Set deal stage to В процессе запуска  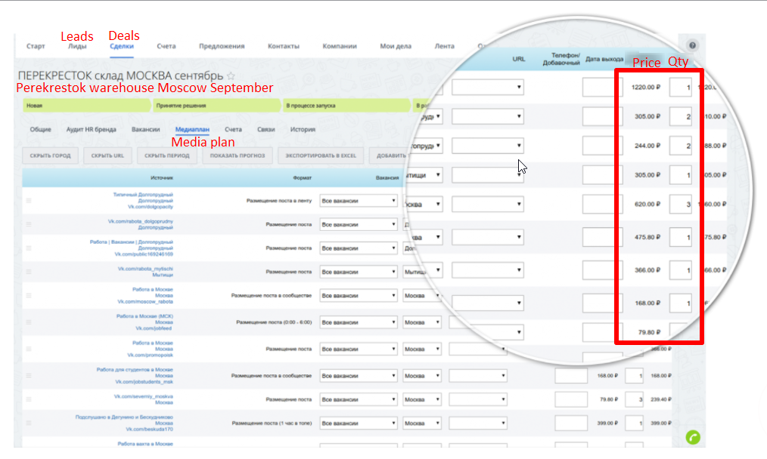(346, 106)
